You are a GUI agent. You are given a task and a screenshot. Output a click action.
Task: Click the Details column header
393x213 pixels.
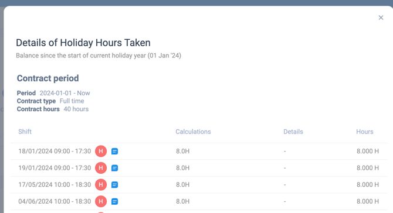tap(293, 132)
